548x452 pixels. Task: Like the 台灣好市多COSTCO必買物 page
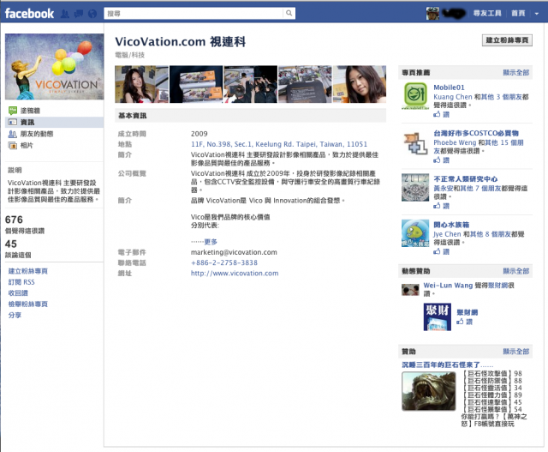[442, 160]
